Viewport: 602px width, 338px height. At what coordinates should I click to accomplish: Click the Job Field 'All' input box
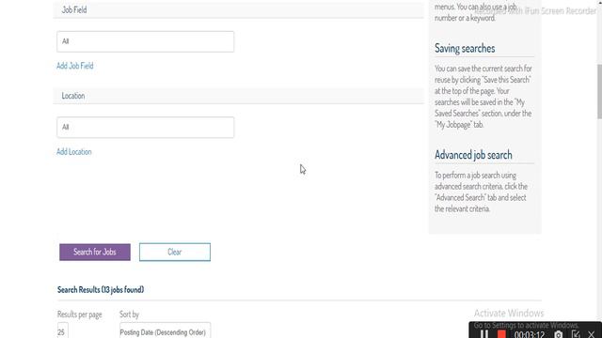coord(145,41)
